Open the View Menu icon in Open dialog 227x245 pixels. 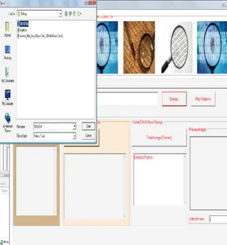(79, 14)
